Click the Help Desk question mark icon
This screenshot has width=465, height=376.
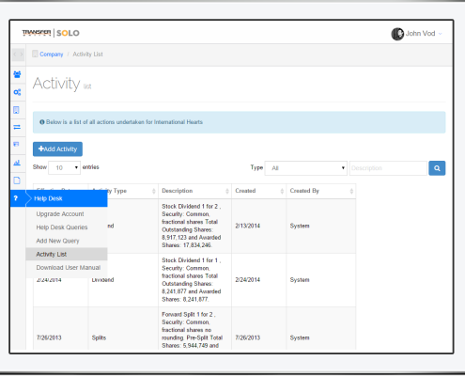(16, 198)
